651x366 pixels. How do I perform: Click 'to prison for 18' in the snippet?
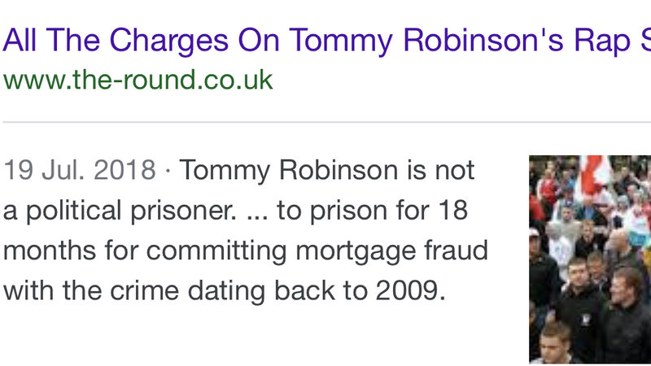(x=373, y=210)
